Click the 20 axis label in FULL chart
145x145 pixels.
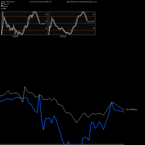pyautogui.click(x=94, y=28)
